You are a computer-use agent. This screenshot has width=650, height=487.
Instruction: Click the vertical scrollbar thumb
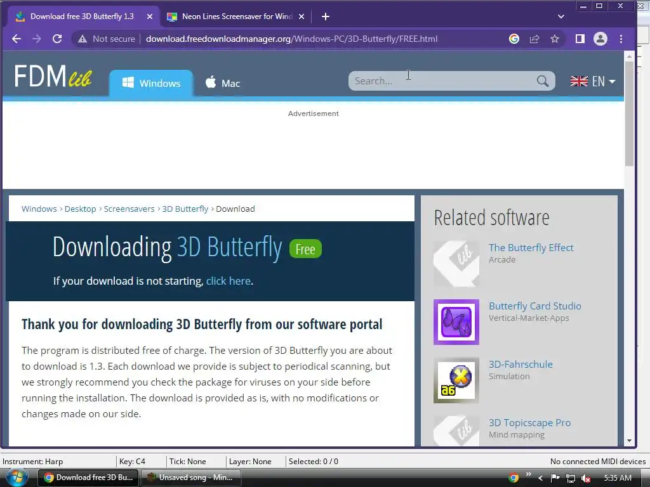tap(629, 114)
